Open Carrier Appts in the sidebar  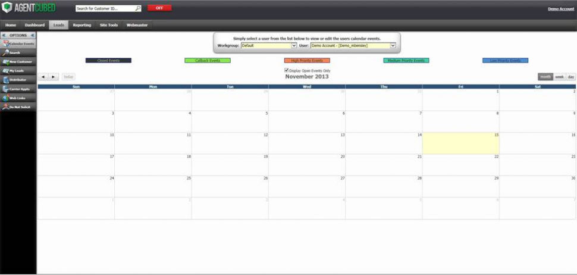pos(18,89)
